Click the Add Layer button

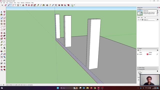click(x=138, y=50)
